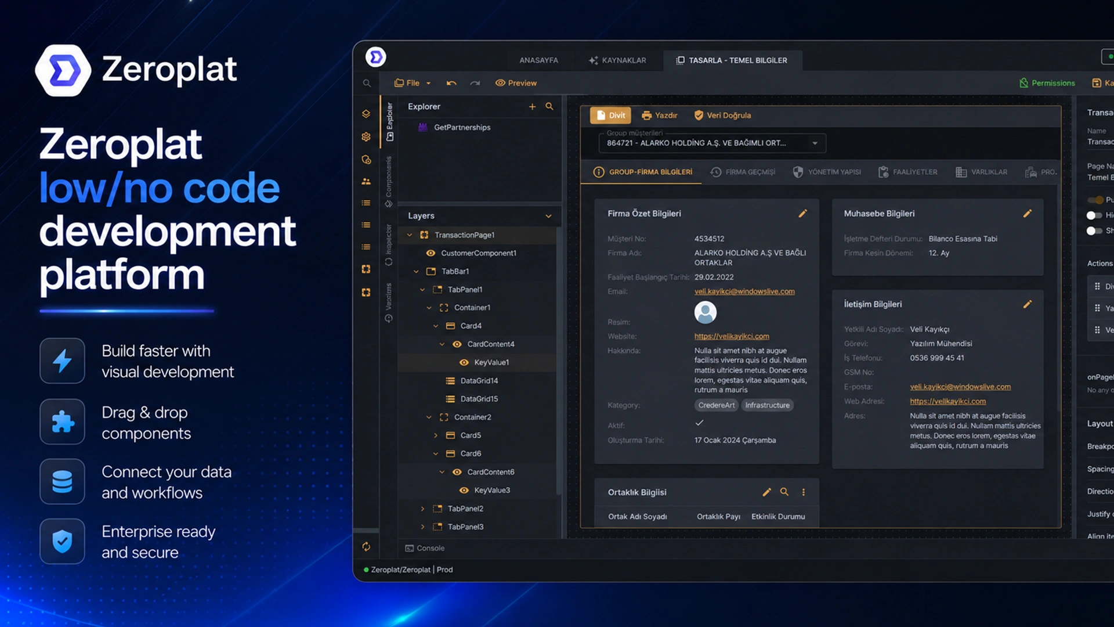Collapse the TransactionPage1 layer node
The image size is (1114, 627).
coord(410,235)
